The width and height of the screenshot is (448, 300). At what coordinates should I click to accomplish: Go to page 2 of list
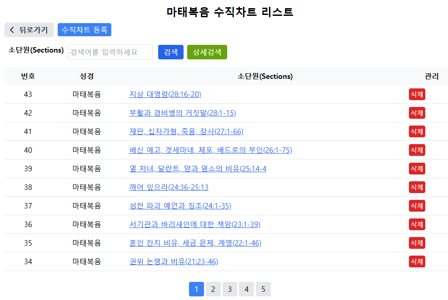coord(213,289)
